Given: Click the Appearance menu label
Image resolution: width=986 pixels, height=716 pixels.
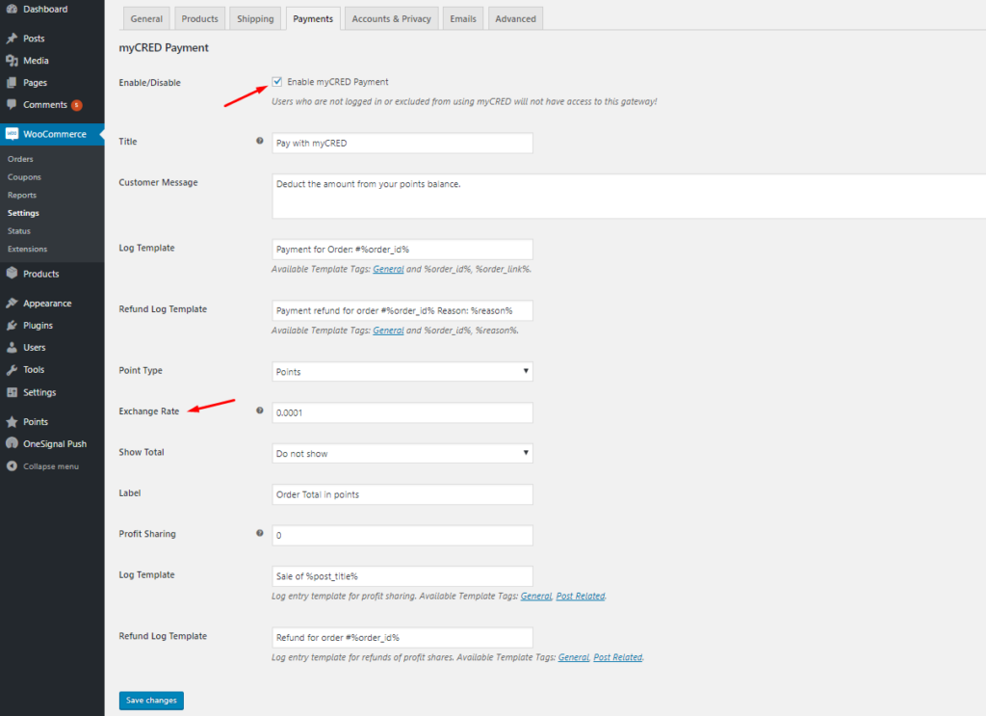Looking at the screenshot, I should click(47, 304).
